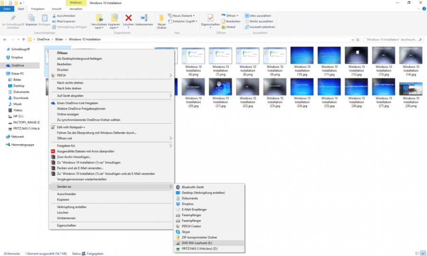This screenshot has width=427, height=256.
Task: Switch to the Verwalten tab
Action: pyautogui.click(x=76, y=9)
